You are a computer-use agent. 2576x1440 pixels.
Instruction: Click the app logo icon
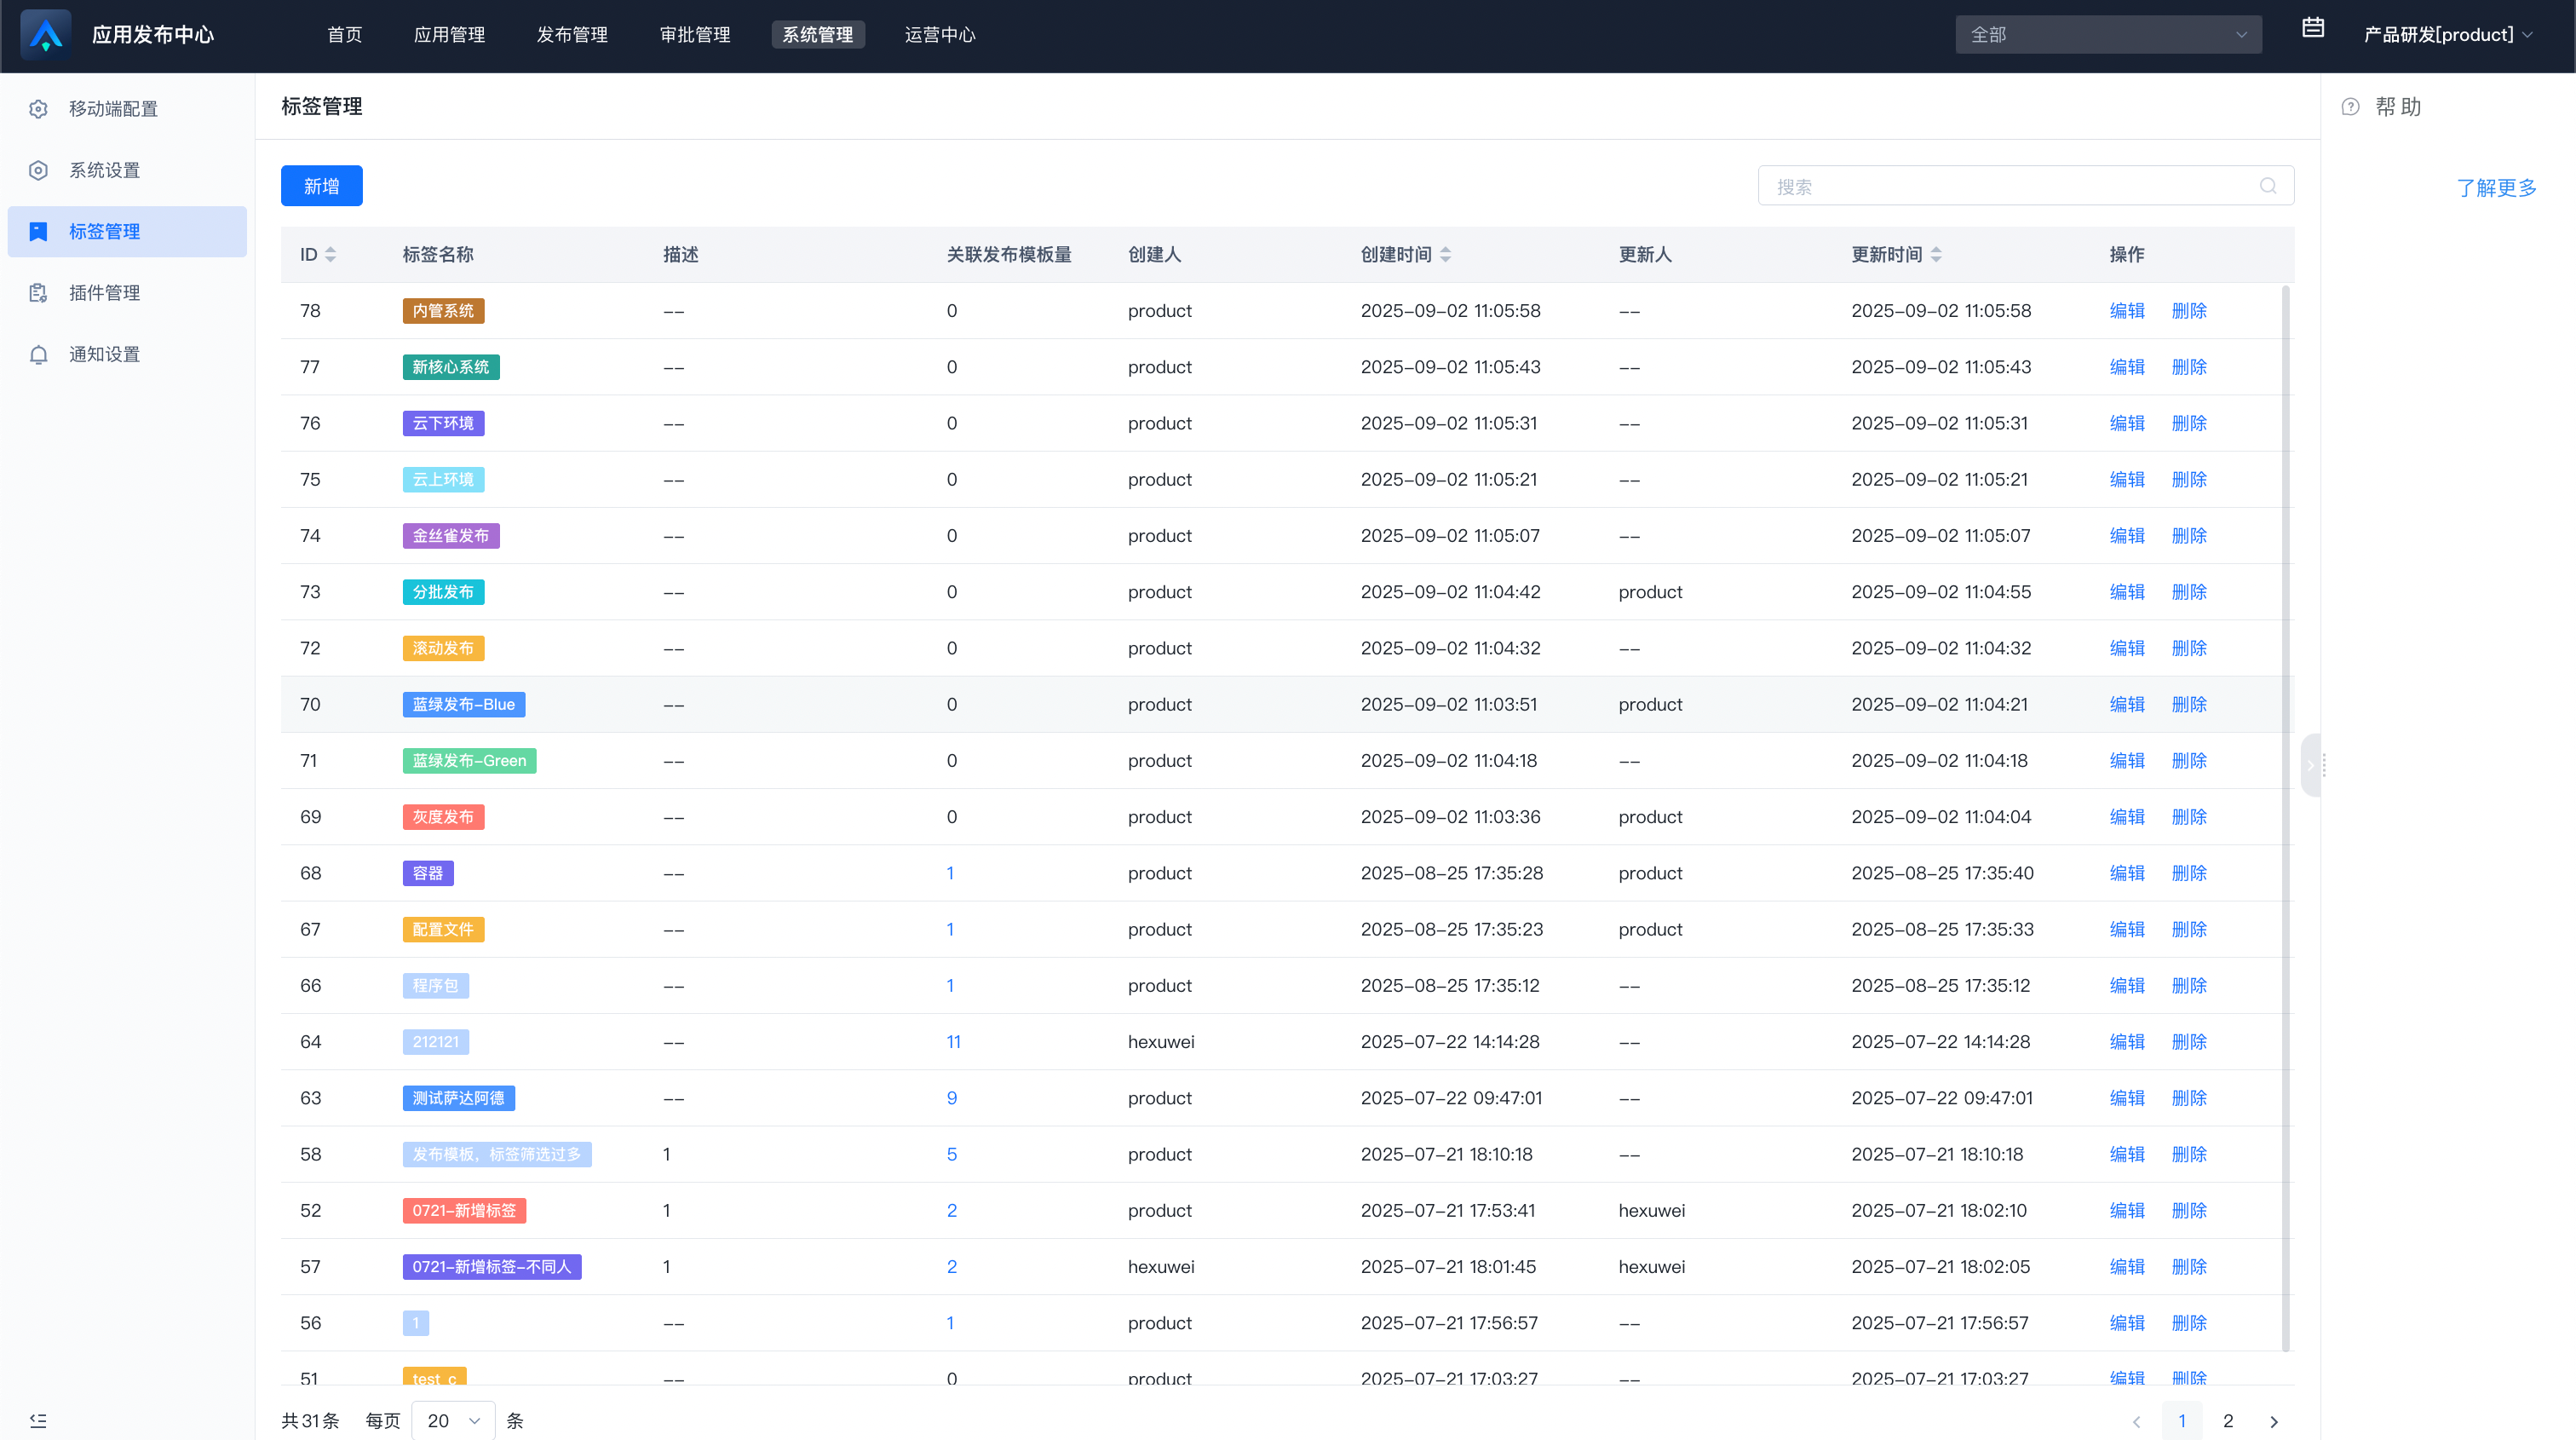click(46, 34)
